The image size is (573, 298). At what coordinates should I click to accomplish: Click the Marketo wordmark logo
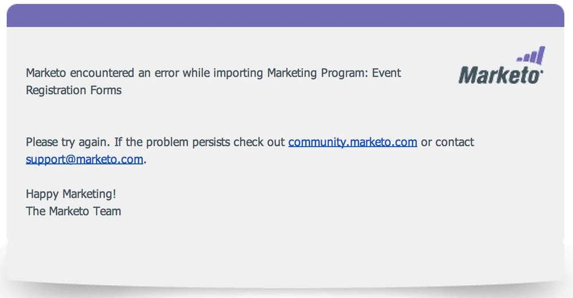[501, 75]
